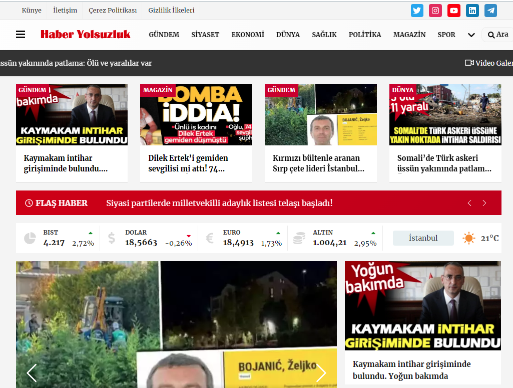
Task: Open scrolling ticker headline about patlama
Action: coord(76,63)
